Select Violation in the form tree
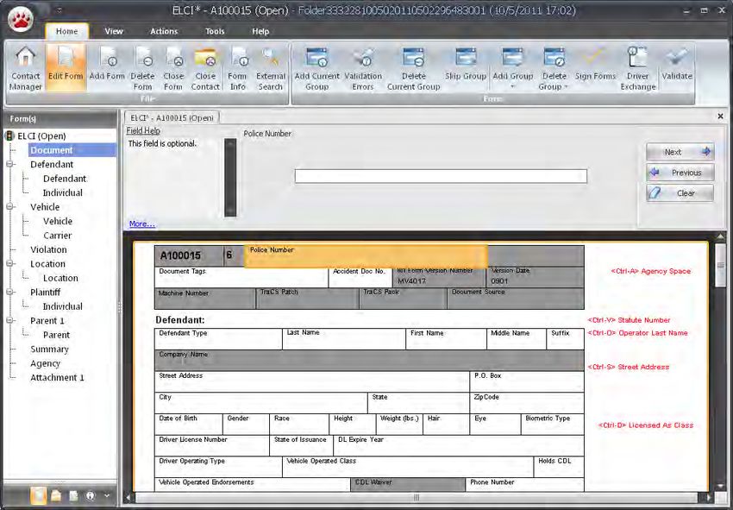 [48, 249]
